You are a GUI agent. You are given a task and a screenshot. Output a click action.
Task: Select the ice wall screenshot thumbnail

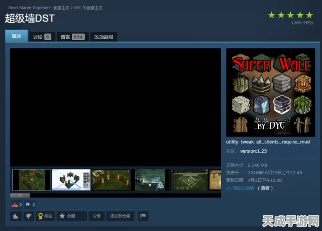[150, 180]
